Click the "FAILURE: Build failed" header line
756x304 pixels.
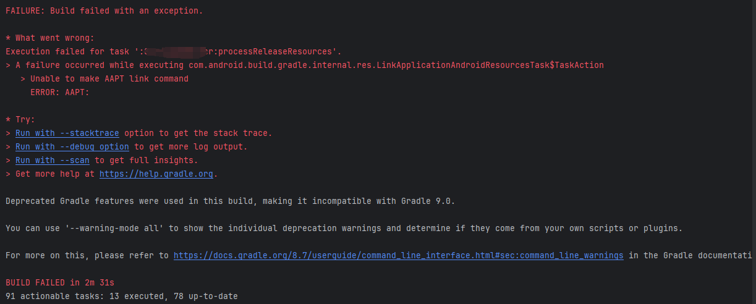(x=104, y=11)
